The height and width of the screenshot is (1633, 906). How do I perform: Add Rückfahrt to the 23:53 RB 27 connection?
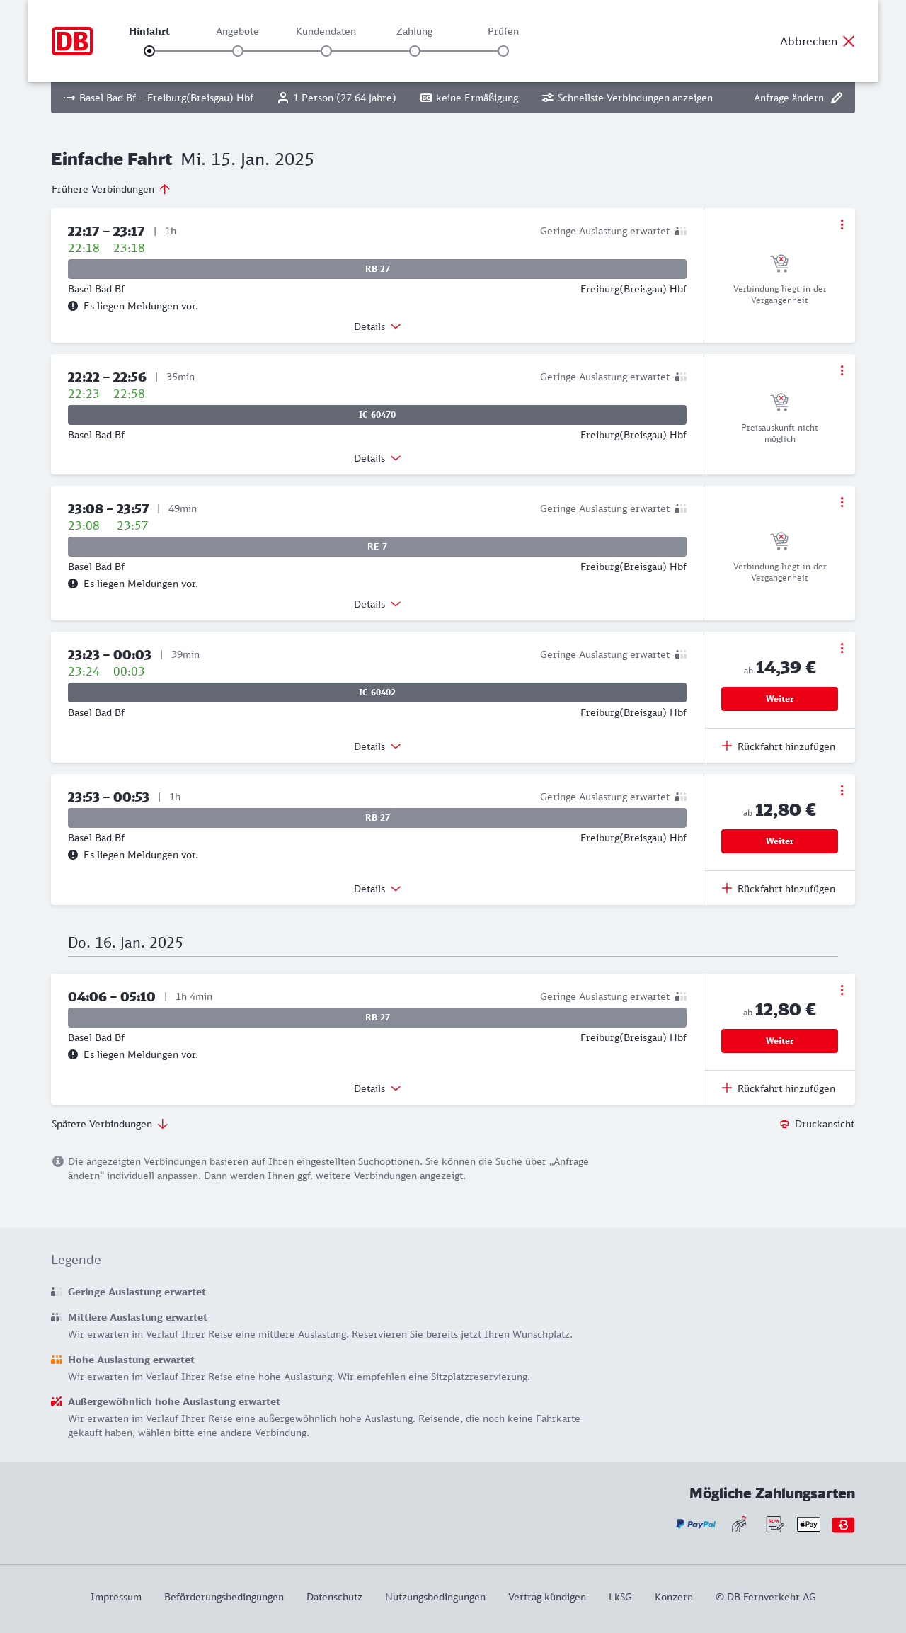(779, 889)
